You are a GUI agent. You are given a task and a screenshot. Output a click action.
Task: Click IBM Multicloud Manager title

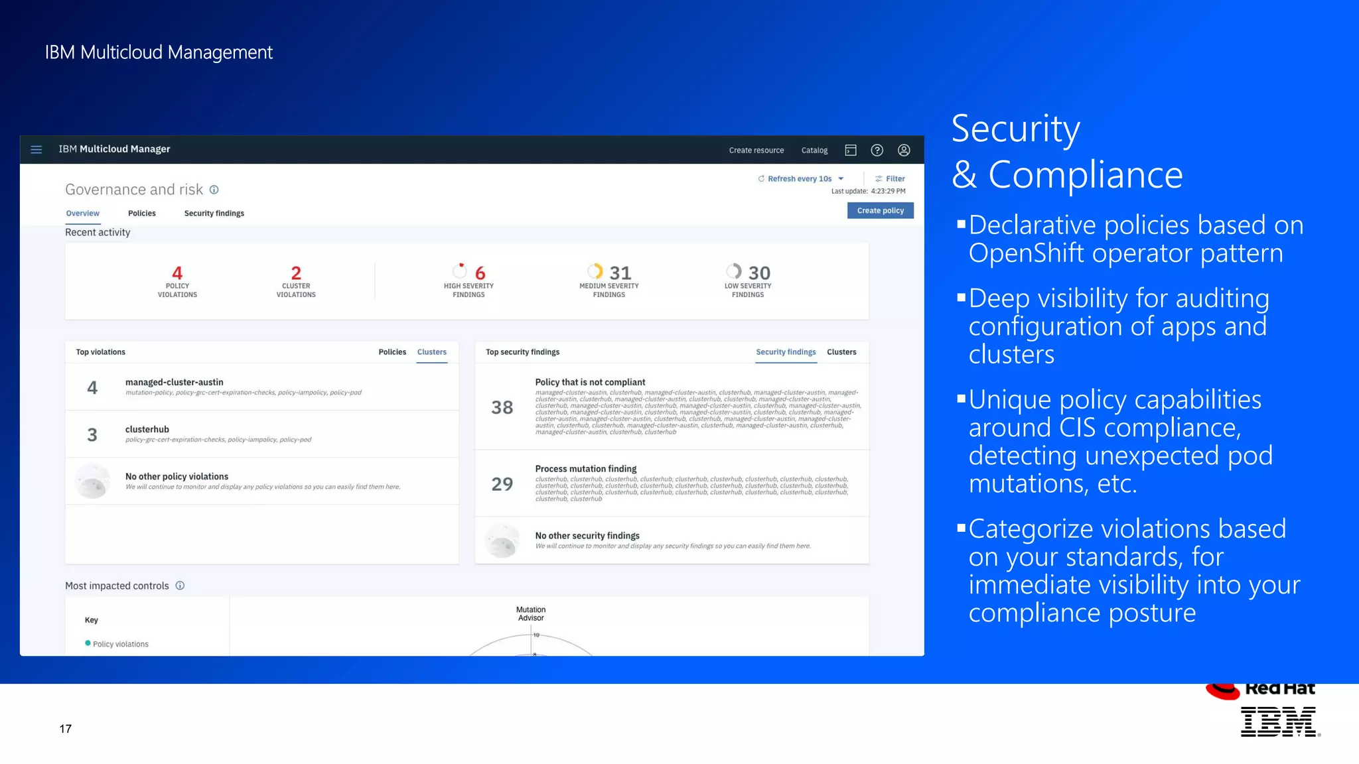pyautogui.click(x=114, y=149)
